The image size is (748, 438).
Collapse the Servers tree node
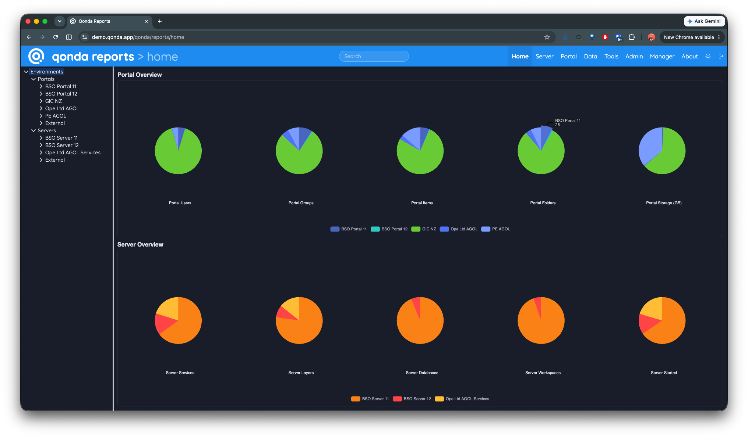tap(33, 130)
